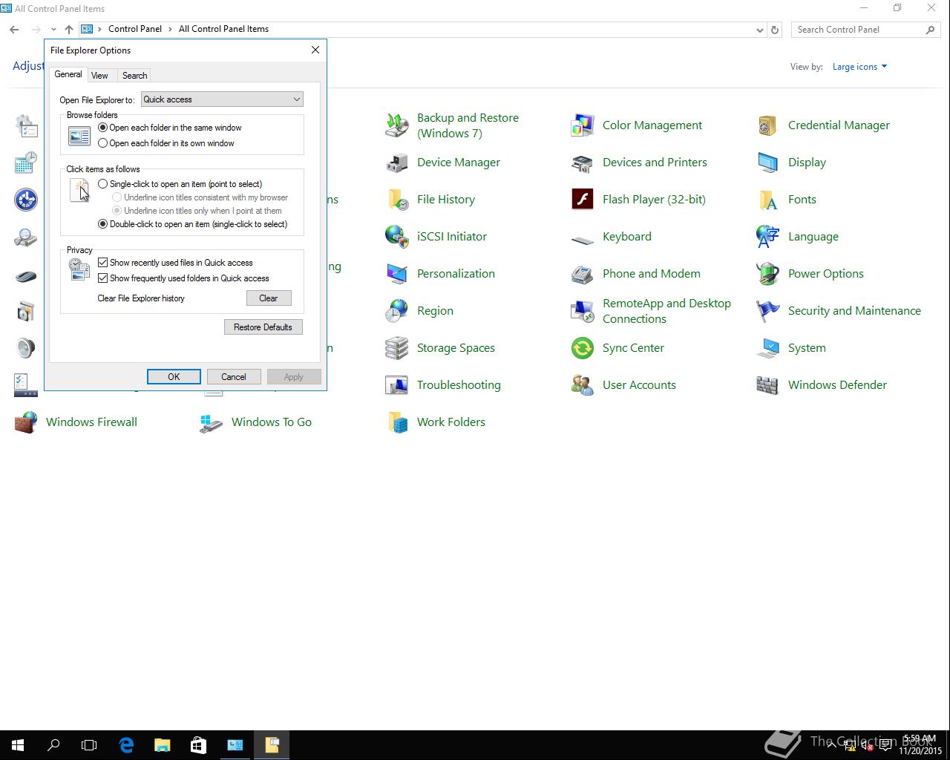Open the Fonts icon
Viewport: 950px width, 760px height.
pos(768,200)
